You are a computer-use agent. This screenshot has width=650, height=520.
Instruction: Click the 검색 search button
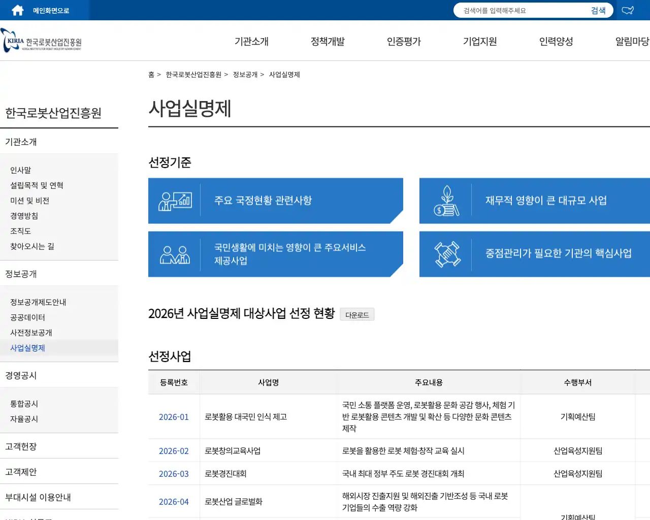click(598, 10)
